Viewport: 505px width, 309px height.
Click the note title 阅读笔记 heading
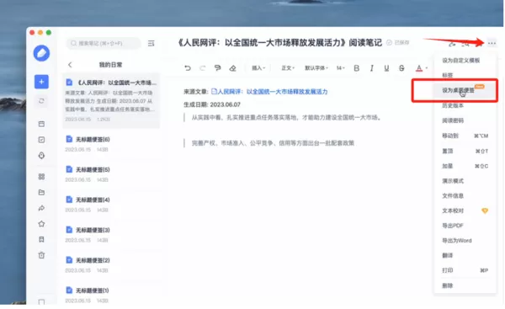point(280,43)
